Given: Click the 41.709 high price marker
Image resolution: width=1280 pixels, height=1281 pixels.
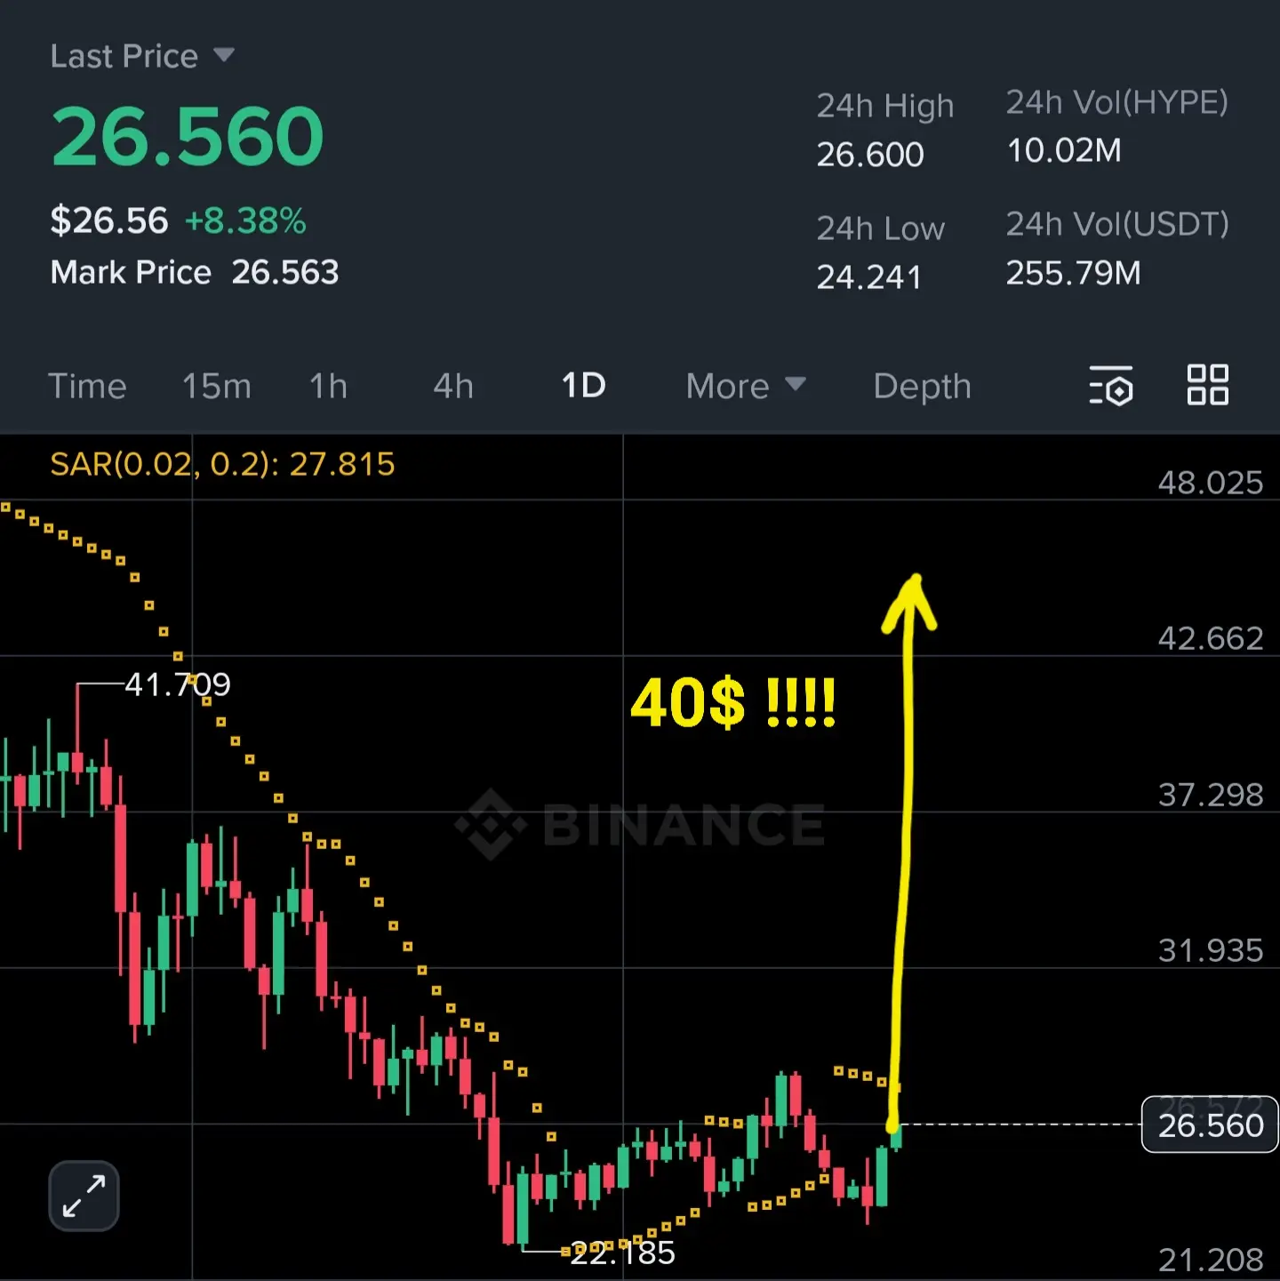Looking at the screenshot, I should (x=178, y=684).
